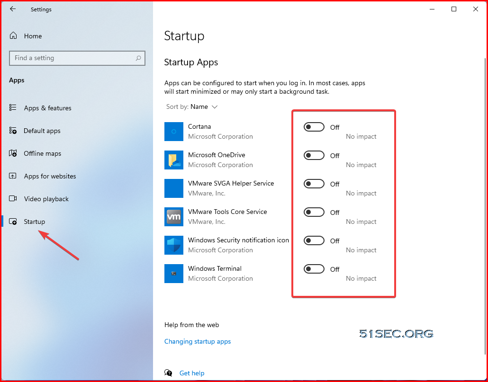The image size is (488, 382).
Task: Select Startup in the sidebar
Action: pyautogui.click(x=35, y=222)
